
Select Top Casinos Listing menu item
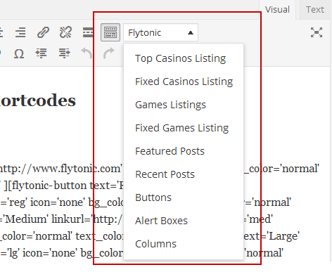184,58
